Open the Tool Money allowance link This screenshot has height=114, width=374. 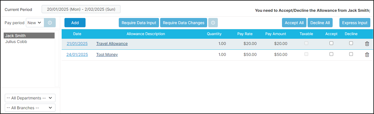coord(107,54)
